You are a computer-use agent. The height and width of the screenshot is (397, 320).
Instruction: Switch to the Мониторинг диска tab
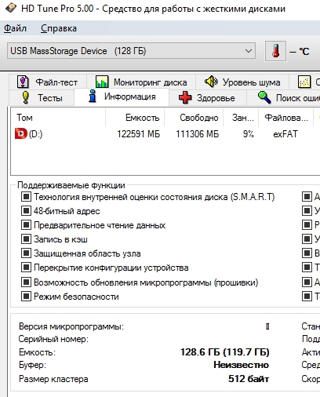(x=141, y=82)
